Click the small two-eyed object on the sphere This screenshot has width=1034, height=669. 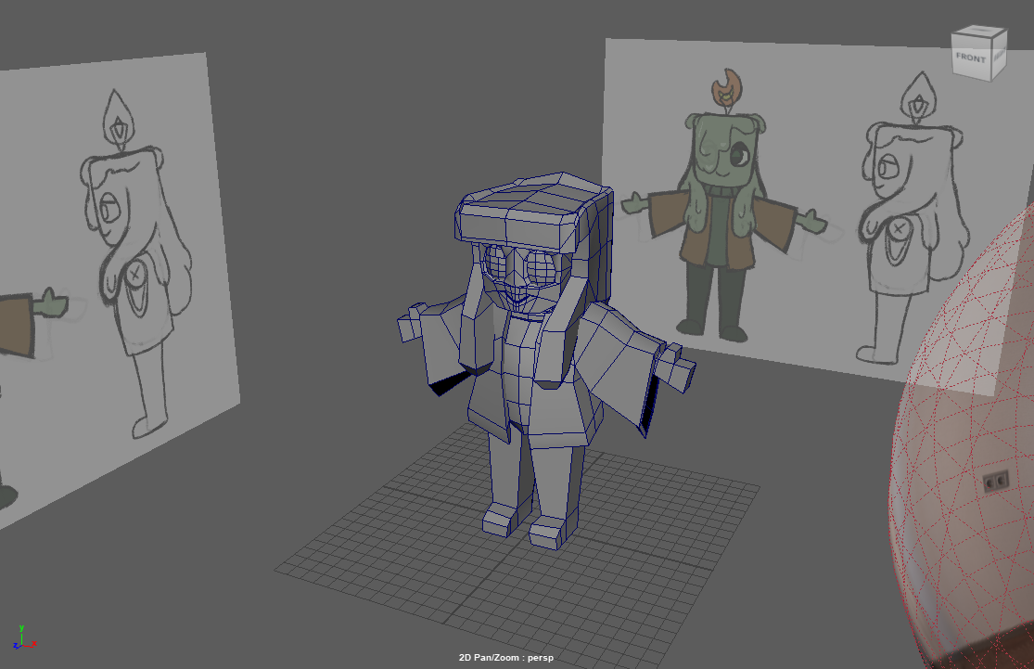(x=995, y=480)
